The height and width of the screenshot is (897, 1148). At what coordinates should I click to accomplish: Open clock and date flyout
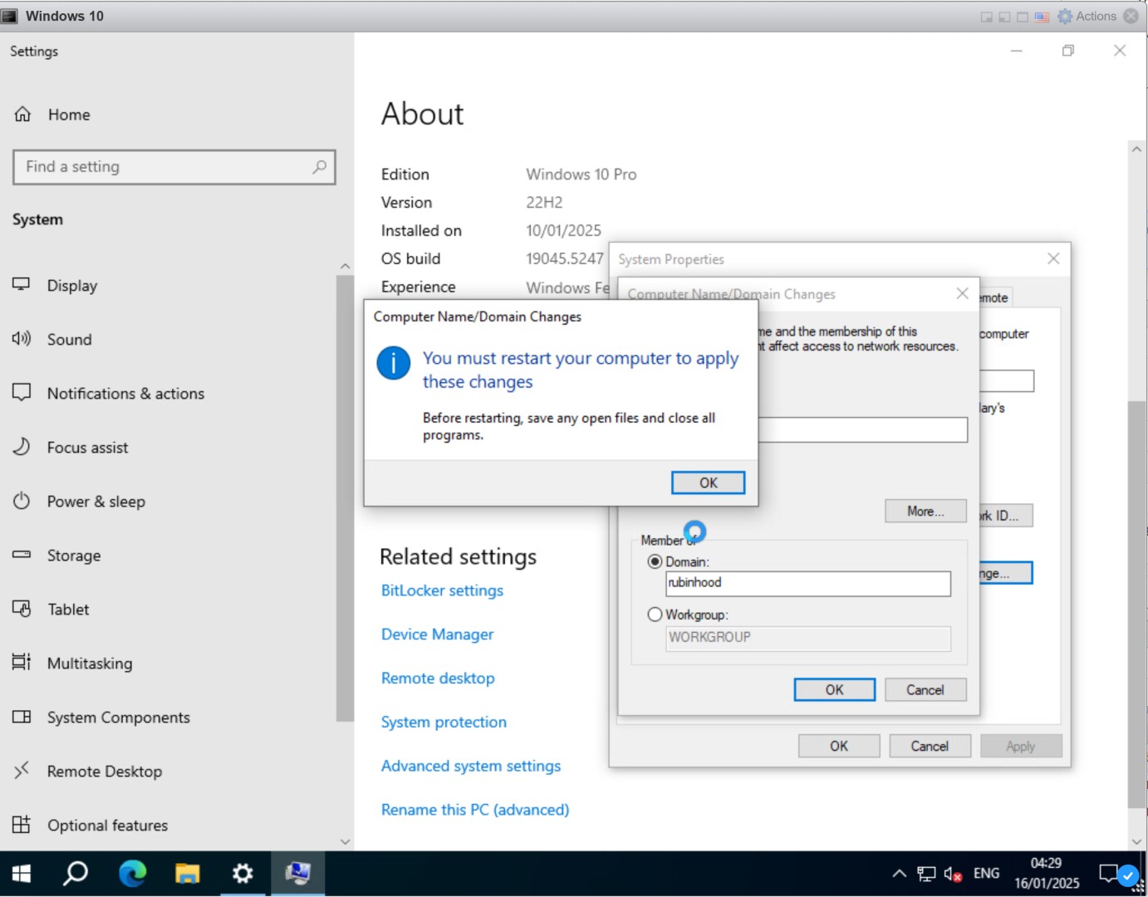1047,874
